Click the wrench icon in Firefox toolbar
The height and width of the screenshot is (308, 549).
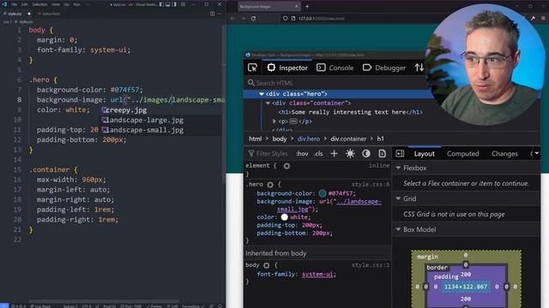click(533, 18)
